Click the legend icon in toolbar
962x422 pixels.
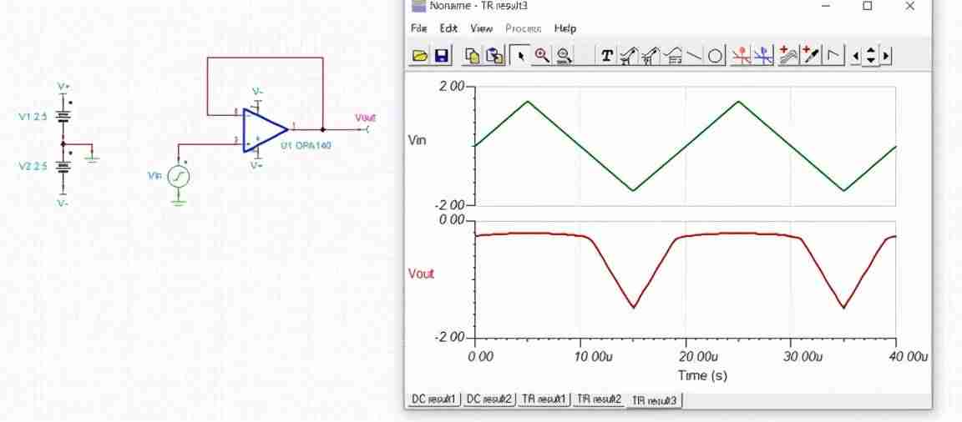[673, 56]
